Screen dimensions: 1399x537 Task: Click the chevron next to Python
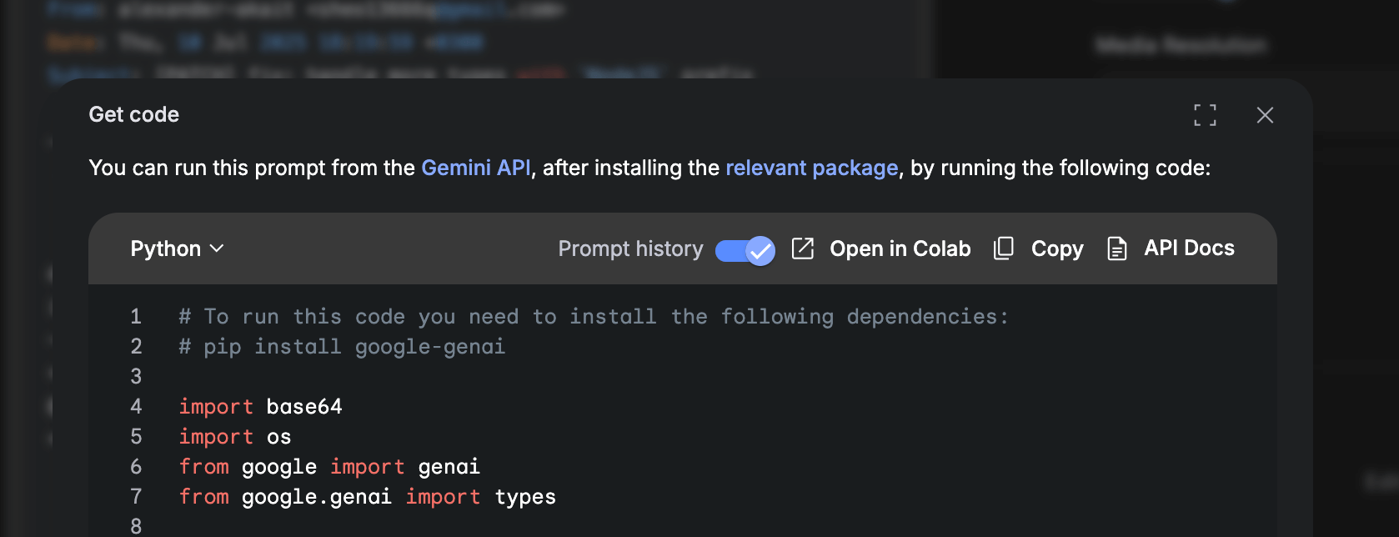tap(217, 248)
